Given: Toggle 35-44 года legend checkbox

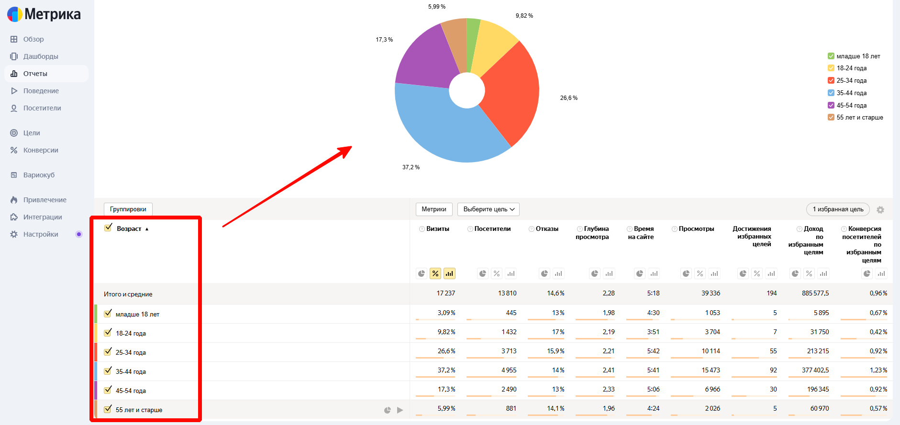Looking at the screenshot, I should (x=831, y=93).
